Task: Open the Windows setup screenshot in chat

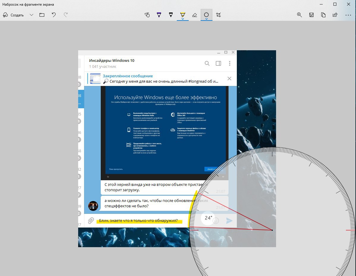Action: tap(165, 133)
